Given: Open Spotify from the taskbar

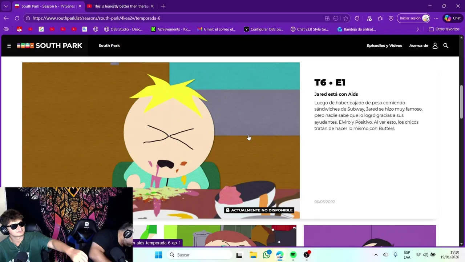Looking at the screenshot, I should coord(293,255).
